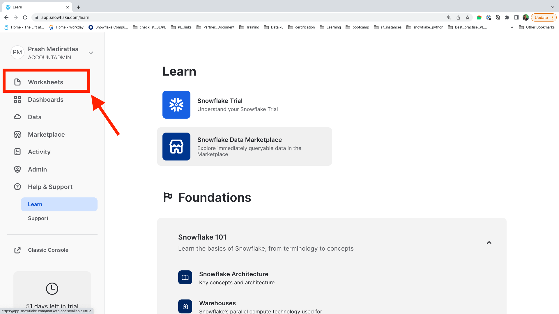
Task: Click the Data cloud icon
Action: pyautogui.click(x=17, y=117)
